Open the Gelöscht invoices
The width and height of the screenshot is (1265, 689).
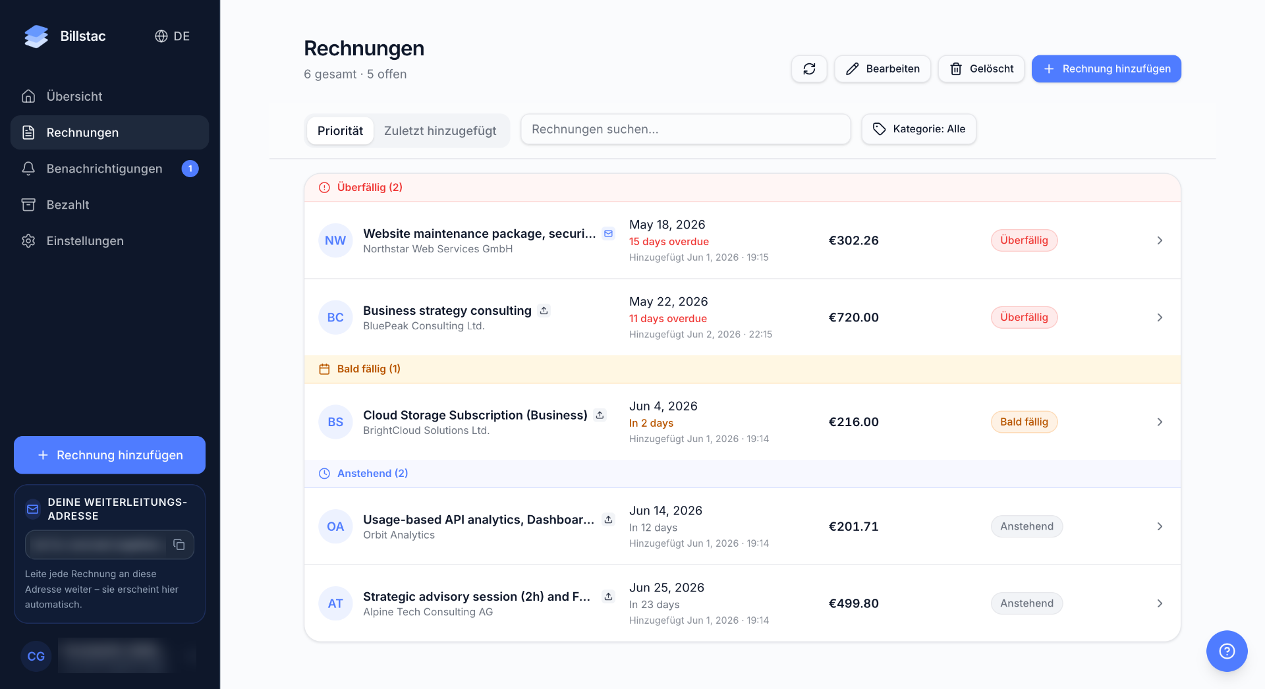click(x=981, y=69)
